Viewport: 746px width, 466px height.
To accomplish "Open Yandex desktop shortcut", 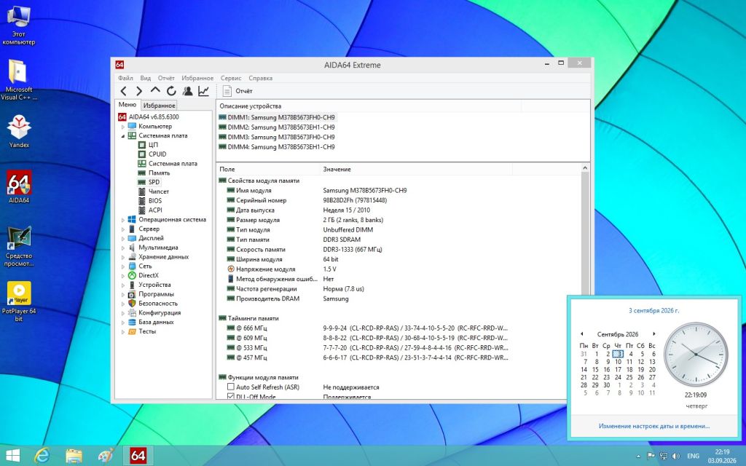I will click(x=19, y=131).
